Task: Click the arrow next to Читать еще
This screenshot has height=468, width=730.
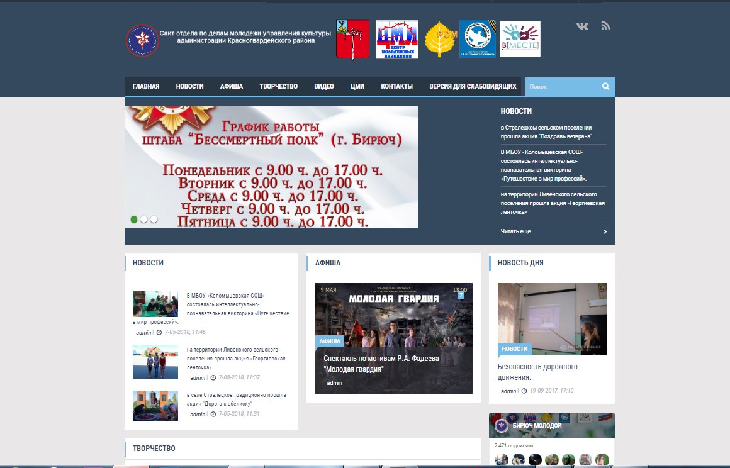Action: coord(605,231)
